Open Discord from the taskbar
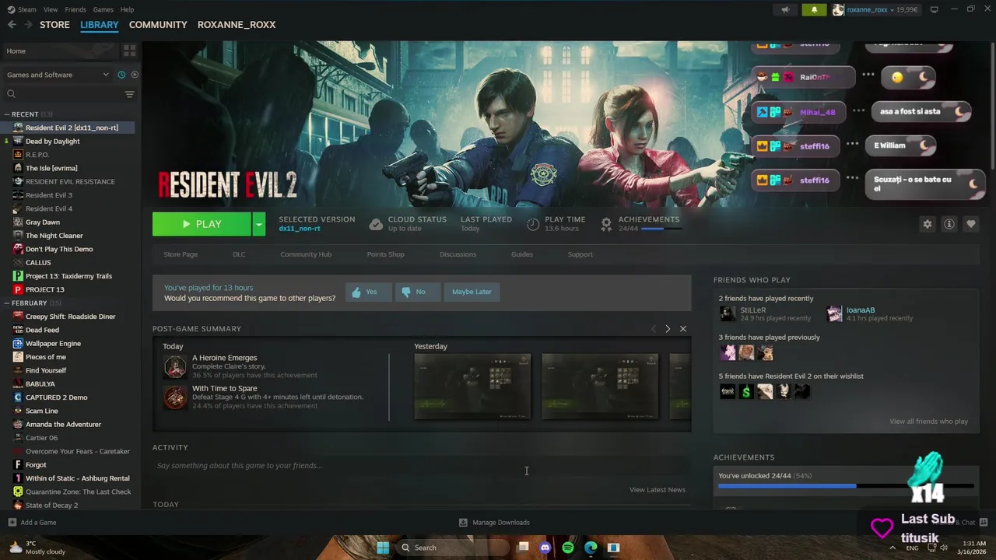Screen dimensions: 996x560 click(545, 548)
